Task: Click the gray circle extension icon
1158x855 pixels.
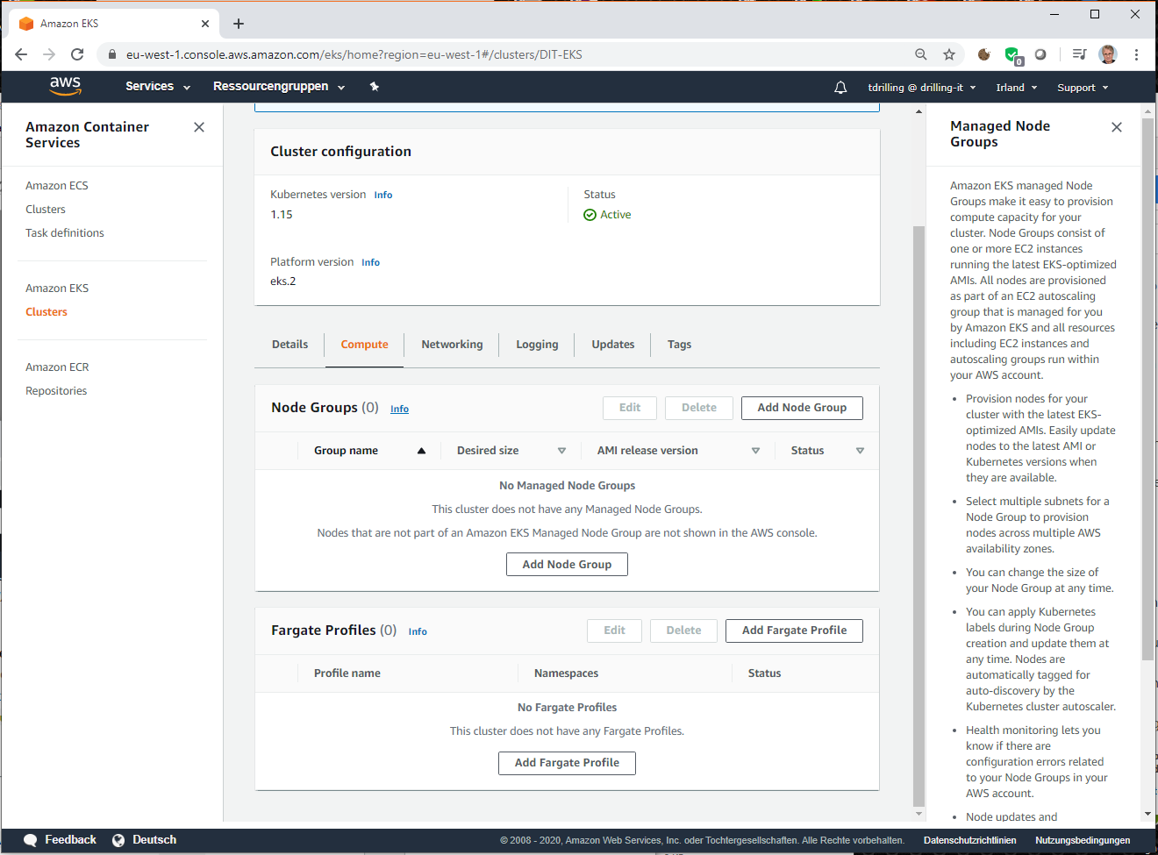Action: [1040, 54]
